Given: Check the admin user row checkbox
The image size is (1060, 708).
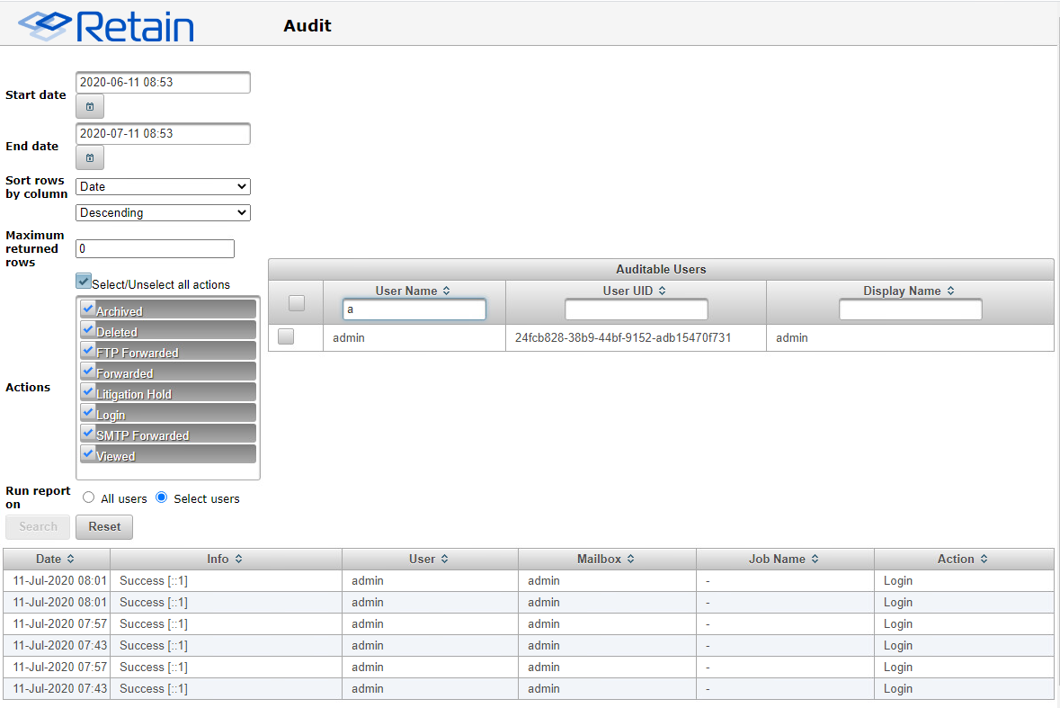Looking at the screenshot, I should [x=286, y=337].
